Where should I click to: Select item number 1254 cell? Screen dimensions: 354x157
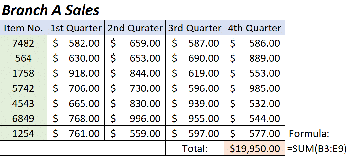[x=24, y=134]
